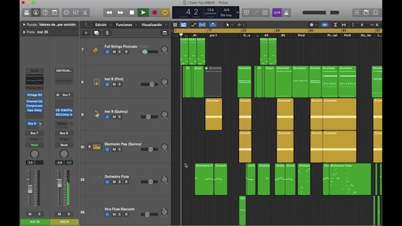The image size is (402, 226).
Task: Open the SSLComp plugin slot
Action: click(64, 114)
